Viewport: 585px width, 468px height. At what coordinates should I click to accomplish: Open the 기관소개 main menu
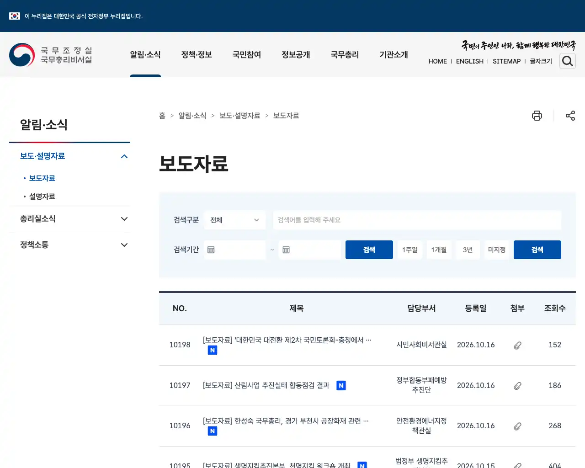coord(394,55)
